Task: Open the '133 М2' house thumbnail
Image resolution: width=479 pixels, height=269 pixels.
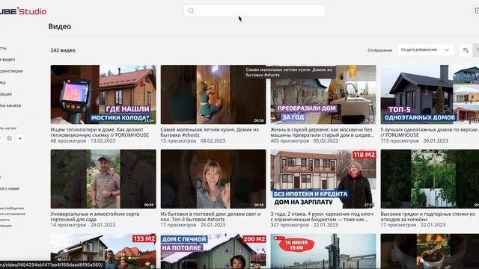Action: (103, 251)
